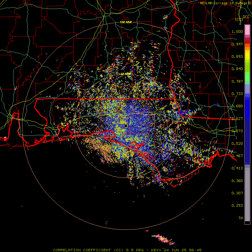Viewport: 252px width, 252px height.
Task: Click the 0.787 legend value
Action: point(237,81)
